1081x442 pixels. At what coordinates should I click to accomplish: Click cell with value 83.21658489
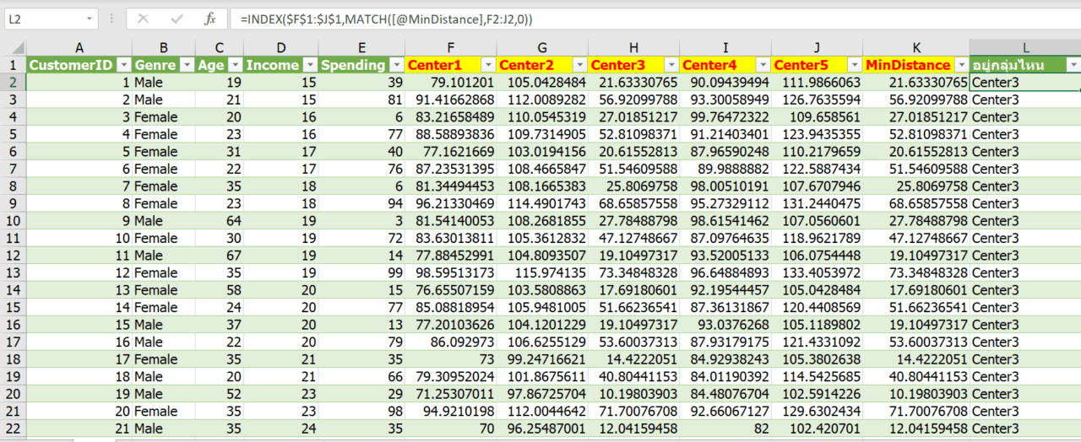coord(451,117)
